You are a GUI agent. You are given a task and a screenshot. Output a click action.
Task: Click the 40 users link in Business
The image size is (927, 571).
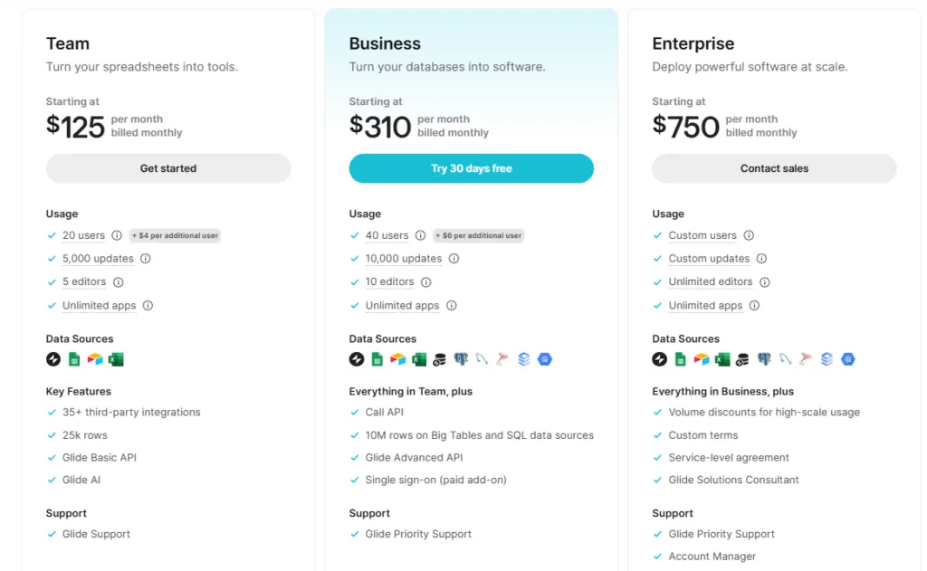pos(387,235)
